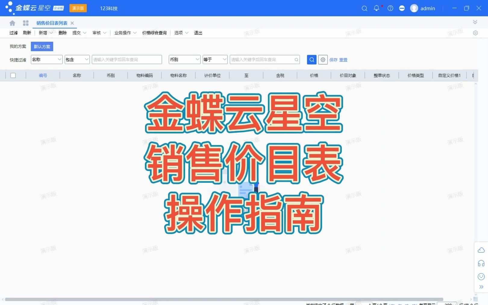Image resolution: width=488 pixels, height=305 pixels.
Task: Toggle the select-all checkbox in table header
Action: (x=13, y=75)
